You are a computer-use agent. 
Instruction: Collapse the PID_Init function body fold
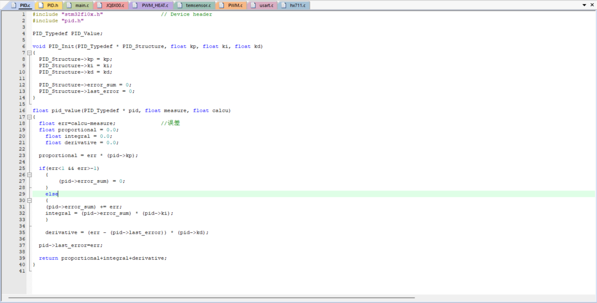29,53
